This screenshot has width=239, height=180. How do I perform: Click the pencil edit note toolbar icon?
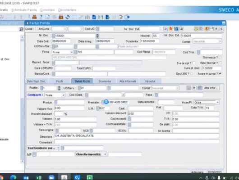tap(120, 17)
